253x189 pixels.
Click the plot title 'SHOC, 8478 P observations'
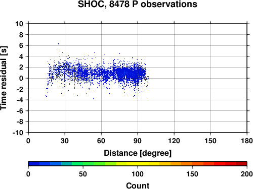138,4
